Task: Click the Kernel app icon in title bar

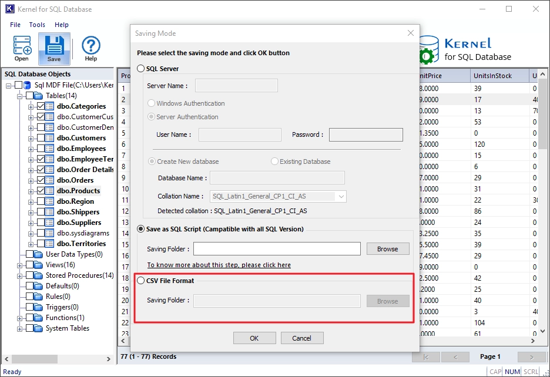Action: click(x=9, y=9)
